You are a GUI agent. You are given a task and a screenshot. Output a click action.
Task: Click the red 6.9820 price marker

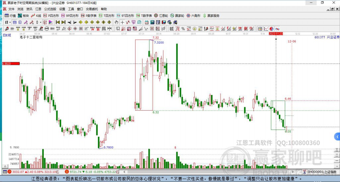11,64
